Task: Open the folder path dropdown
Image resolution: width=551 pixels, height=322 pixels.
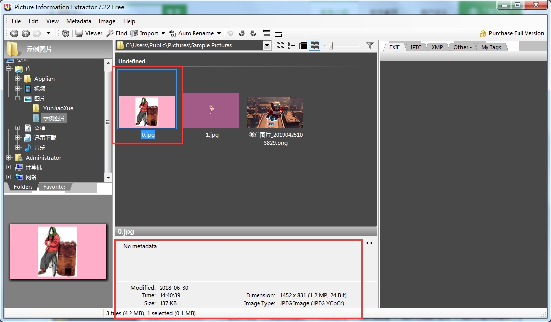Action: click(267, 45)
